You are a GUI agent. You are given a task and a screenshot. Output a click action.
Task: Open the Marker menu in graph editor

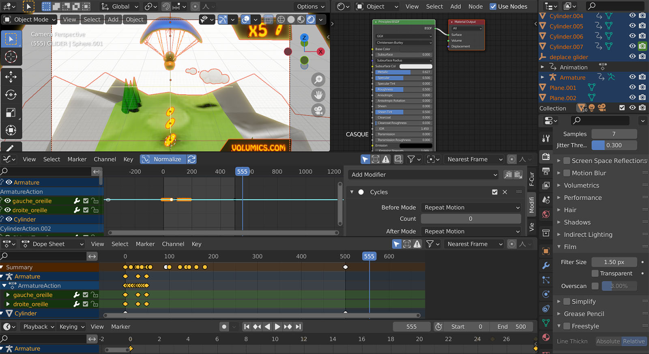click(x=77, y=160)
